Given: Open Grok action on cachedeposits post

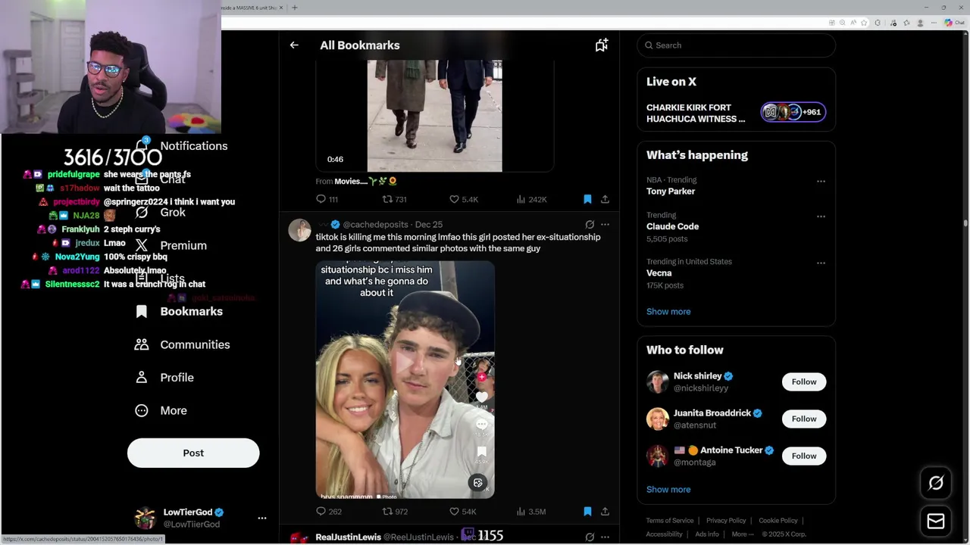Looking at the screenshot, I should point(590,224).
